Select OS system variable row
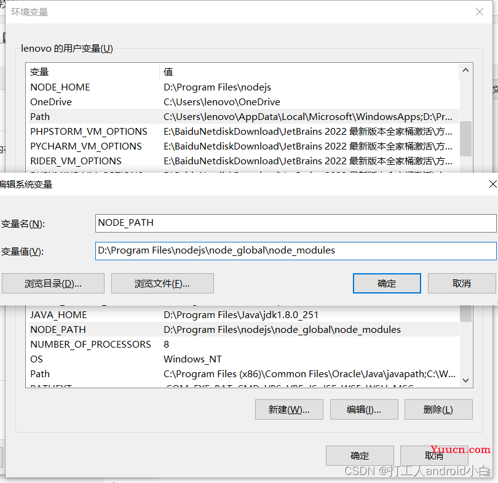This screenshot has height=483, width=498. point(244,359)
